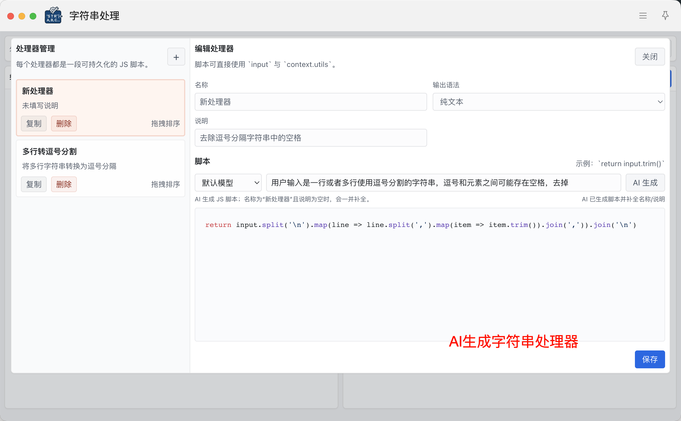Expand the 输出语法 纯文本 dropdown
Viewport: 681px width, 421px height.
click(548, 102)
